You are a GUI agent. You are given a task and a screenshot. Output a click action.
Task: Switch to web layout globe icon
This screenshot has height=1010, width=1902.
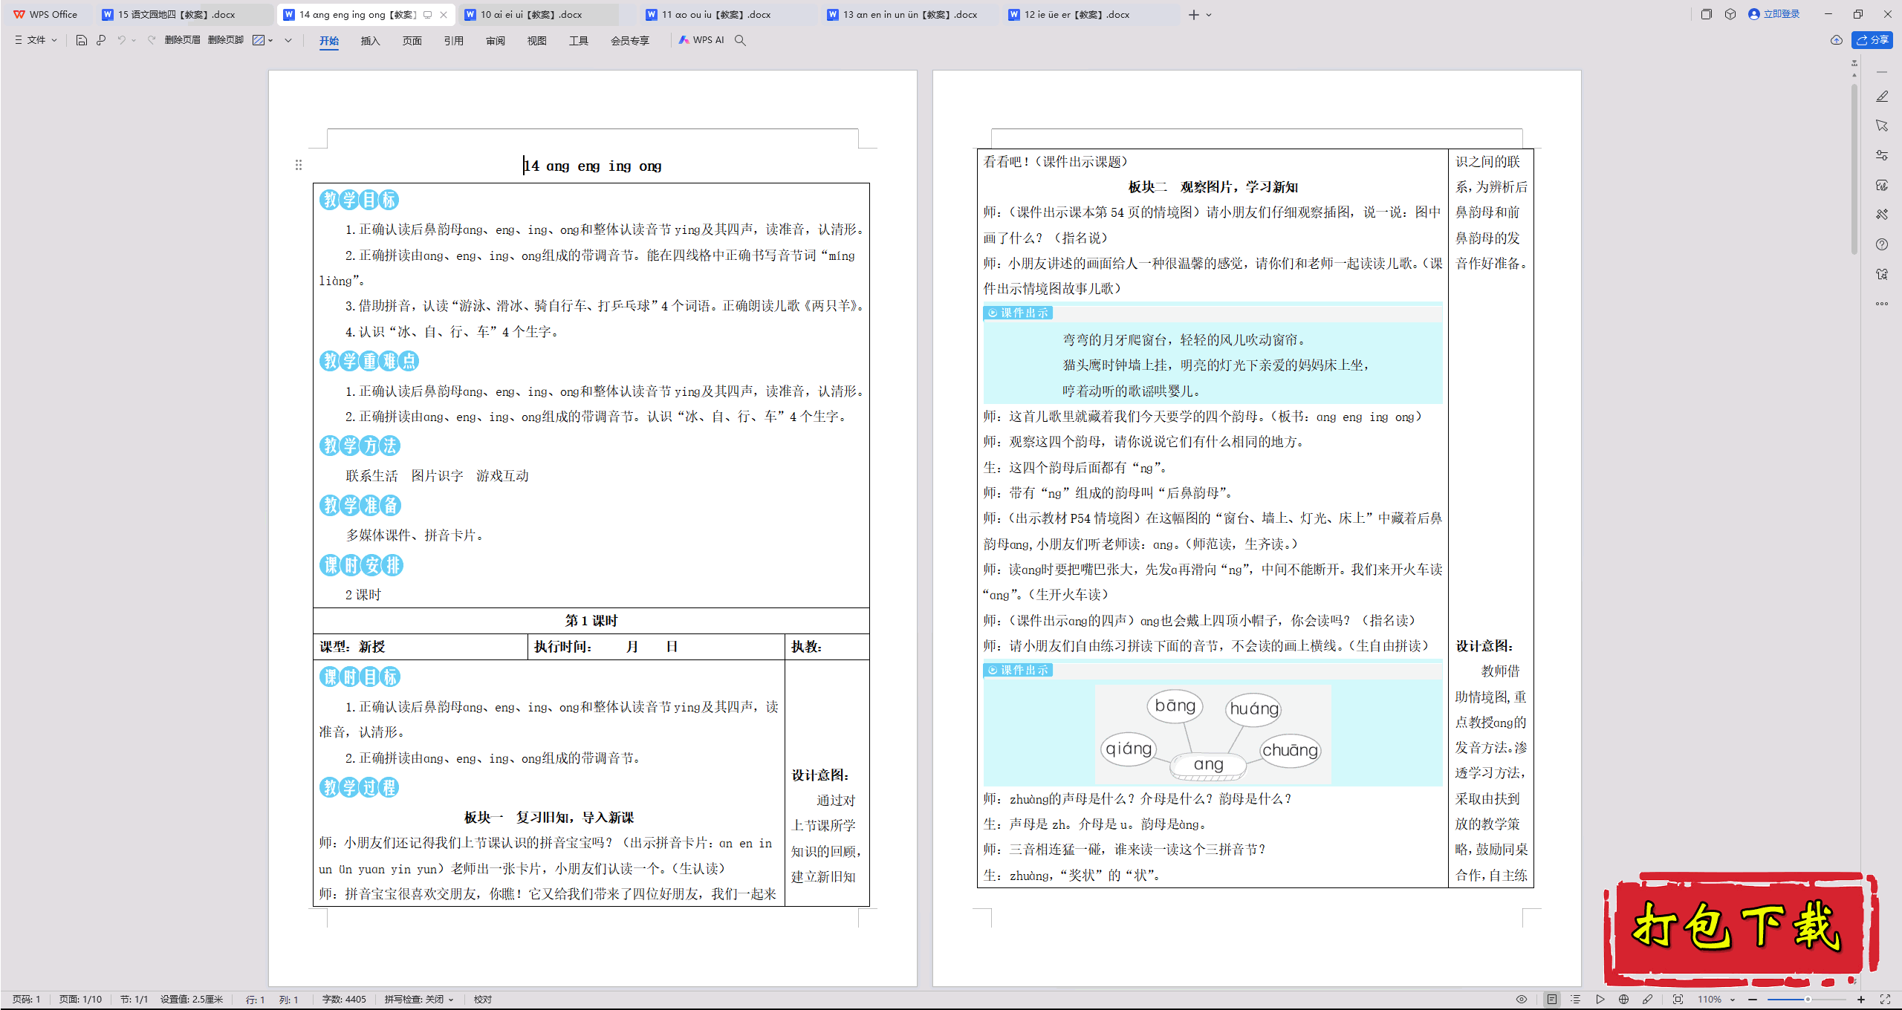tap(1624, 1000)
